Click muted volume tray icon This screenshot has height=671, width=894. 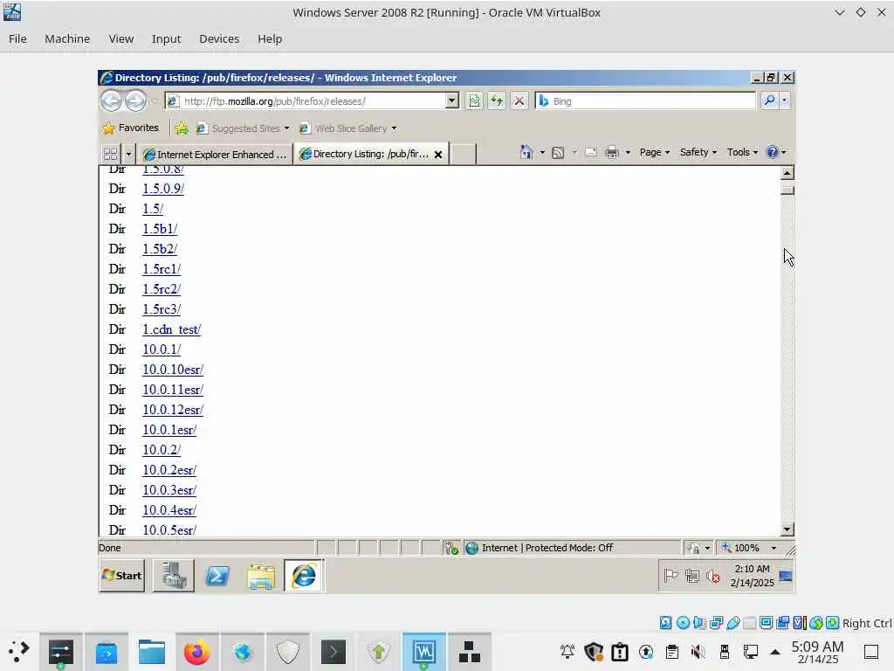712,577
